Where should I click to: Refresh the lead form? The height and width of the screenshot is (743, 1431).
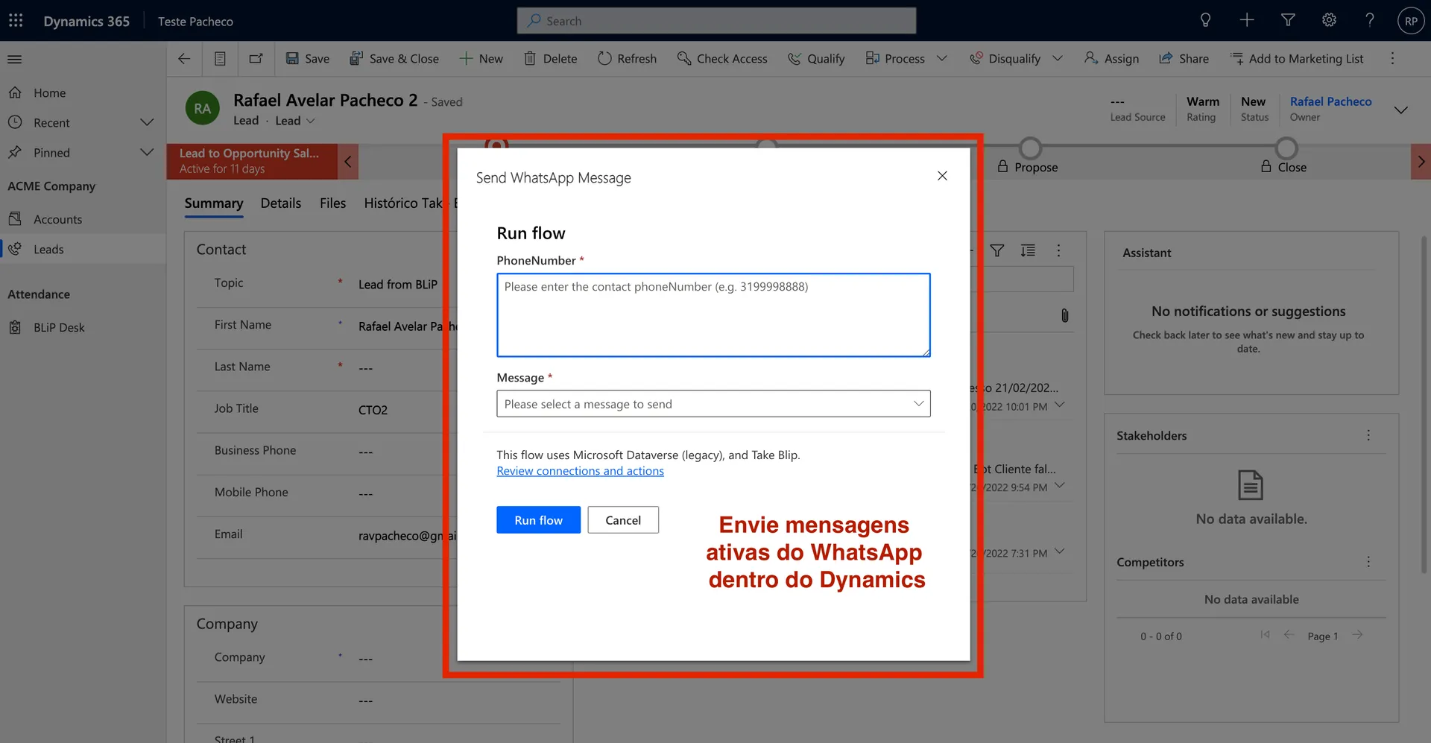point(628,59)
